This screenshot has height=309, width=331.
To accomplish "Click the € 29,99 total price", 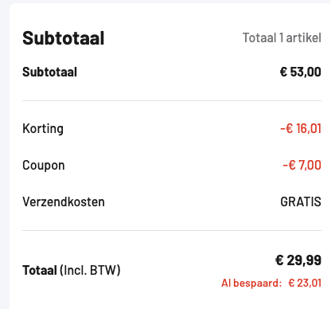I will tap(298, 260).
